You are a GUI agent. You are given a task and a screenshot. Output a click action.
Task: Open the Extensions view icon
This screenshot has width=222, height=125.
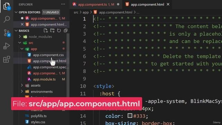click(7, 59)
